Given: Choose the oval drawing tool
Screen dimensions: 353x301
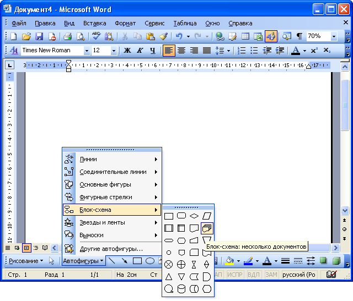Looking at the screenshot, I should coord(150,261).
